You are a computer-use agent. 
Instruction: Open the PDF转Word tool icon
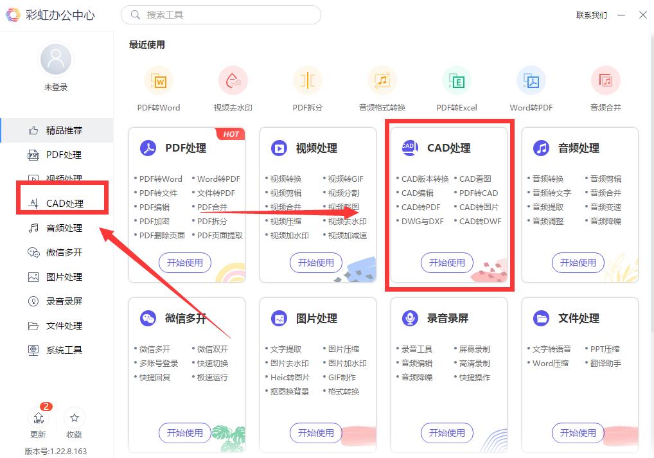tap(159, 80)
